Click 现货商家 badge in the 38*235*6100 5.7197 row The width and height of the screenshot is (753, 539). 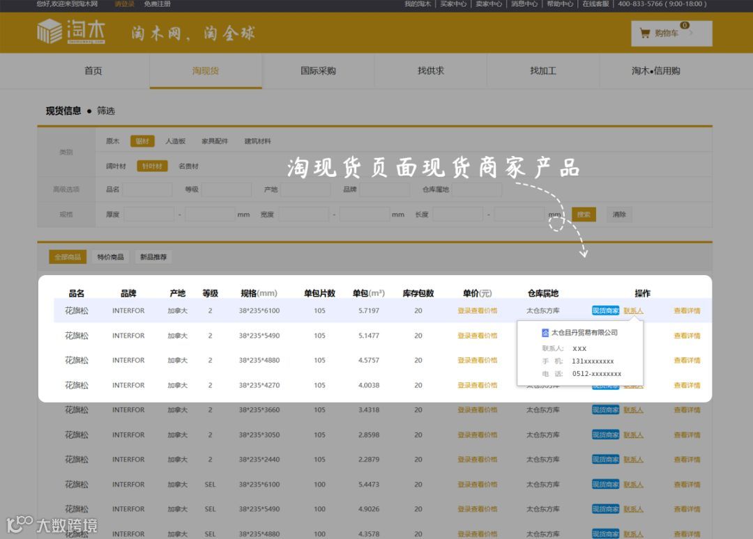(x=606, y=311)
